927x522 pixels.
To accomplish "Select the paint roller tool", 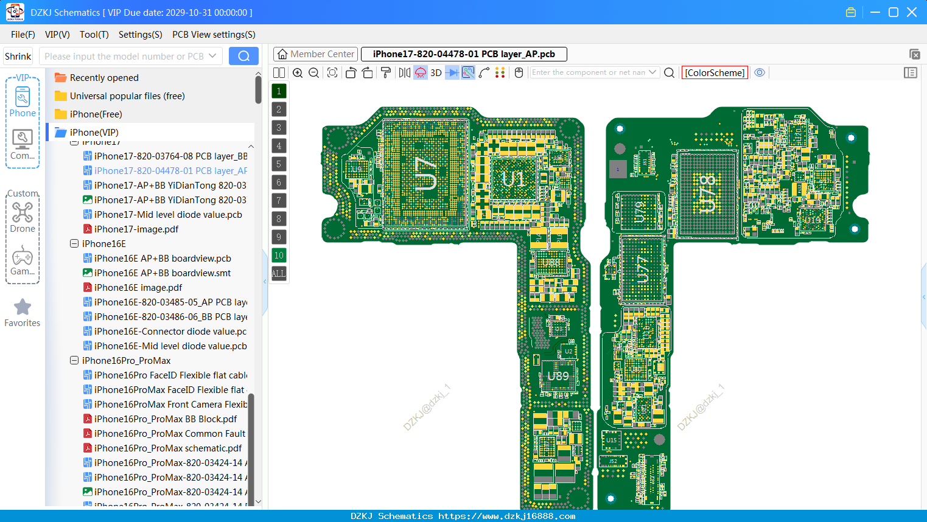I will pyautogui.click(x=386, y=72).
